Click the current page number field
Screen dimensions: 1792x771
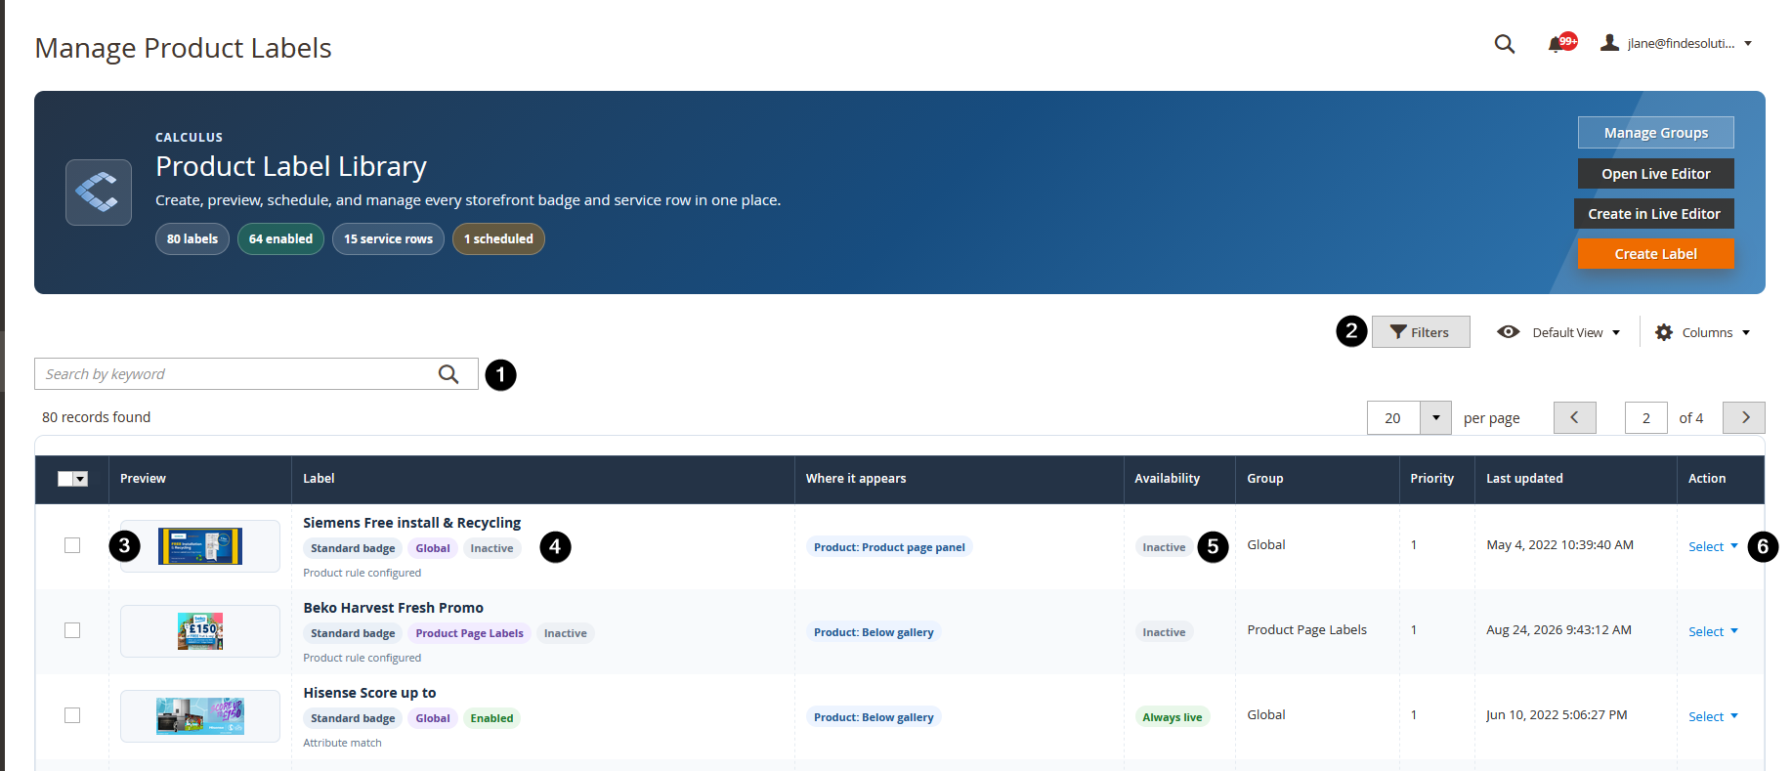[x=1646, y=417]
